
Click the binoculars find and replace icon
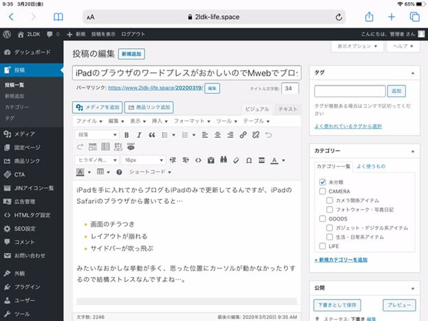pyautogui.click(x=223, y=160)
